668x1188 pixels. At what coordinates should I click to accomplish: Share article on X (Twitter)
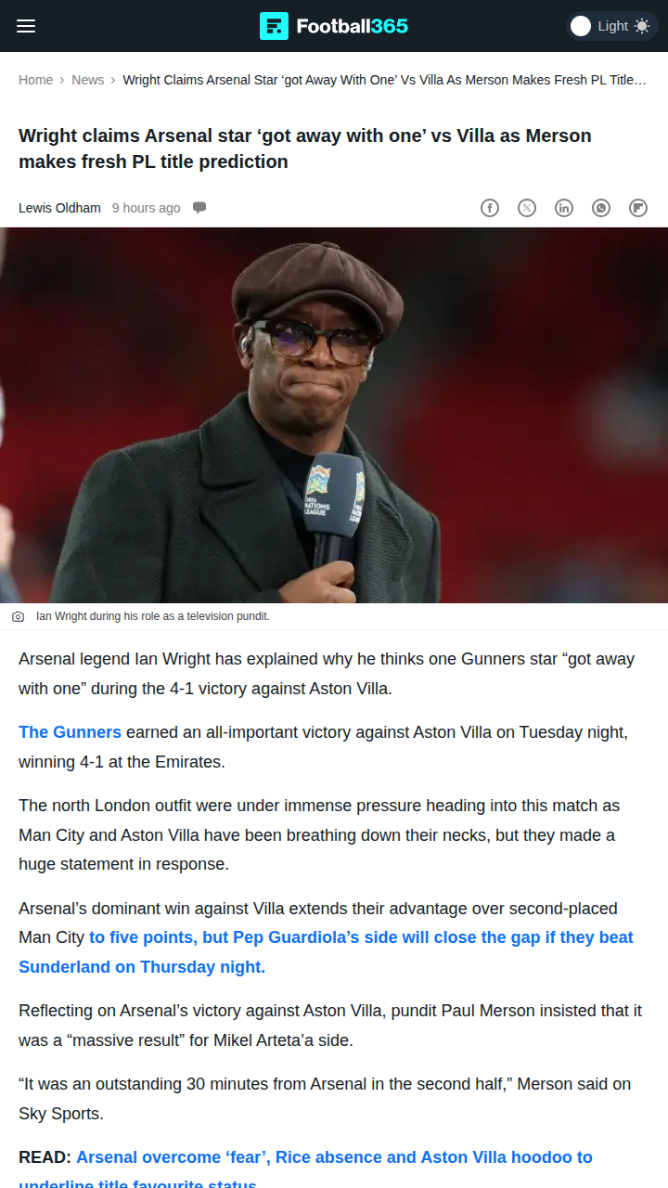coord(527,208)
